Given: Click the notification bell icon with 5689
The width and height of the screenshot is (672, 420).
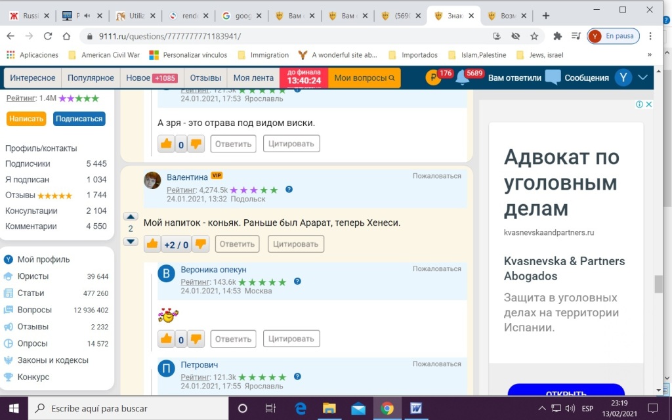Looking at the screenshot, I should [463, 78].
